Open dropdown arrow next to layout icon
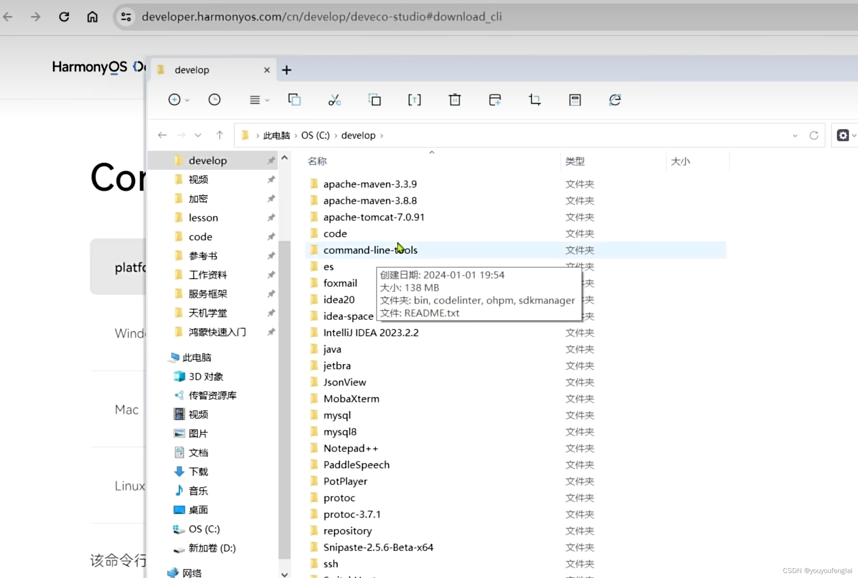This screenshot has height=578, width=858. pos(267,100)
